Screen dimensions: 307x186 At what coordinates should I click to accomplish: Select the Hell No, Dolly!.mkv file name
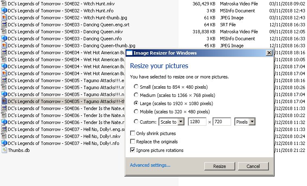pyautogui.click(x=64, y=136)
